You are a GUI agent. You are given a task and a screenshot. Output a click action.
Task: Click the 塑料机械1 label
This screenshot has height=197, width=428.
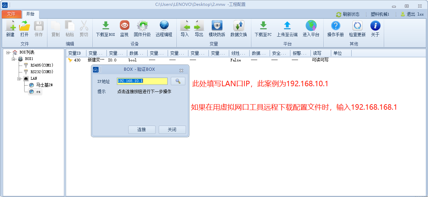(380, 14)
